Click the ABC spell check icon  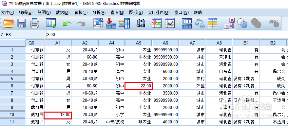tap(274, 23)
